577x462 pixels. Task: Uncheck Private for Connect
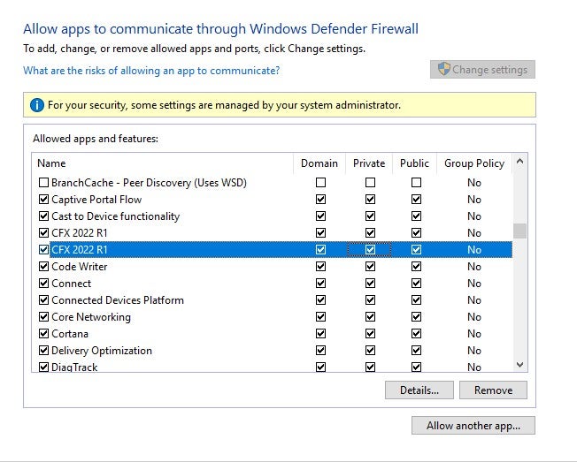pyautogui.click(x=370, y=284)
